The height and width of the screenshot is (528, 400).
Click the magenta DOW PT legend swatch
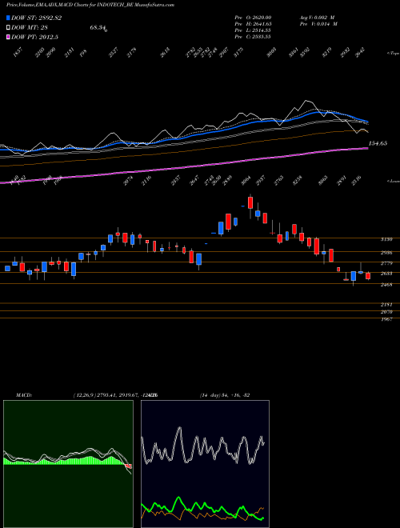[x=8, y=37]
